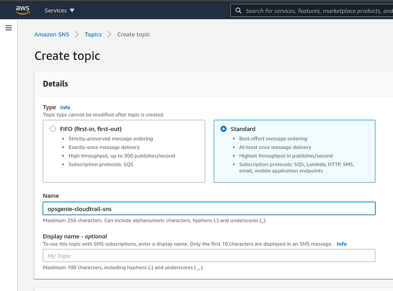Focus the services search box

click(x=312, y=10)
